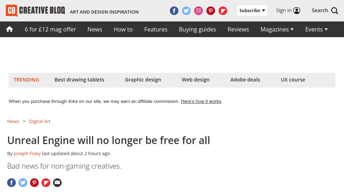Open the header Pinterest icon
This screenshot has height=193, width=344.
point(211,11)
